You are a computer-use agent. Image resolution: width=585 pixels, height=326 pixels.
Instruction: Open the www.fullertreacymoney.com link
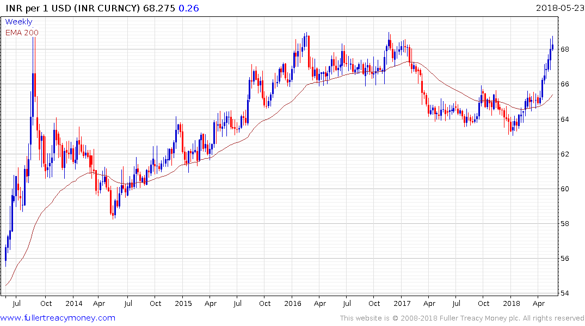pyautogui.click(x=58, y=318)
